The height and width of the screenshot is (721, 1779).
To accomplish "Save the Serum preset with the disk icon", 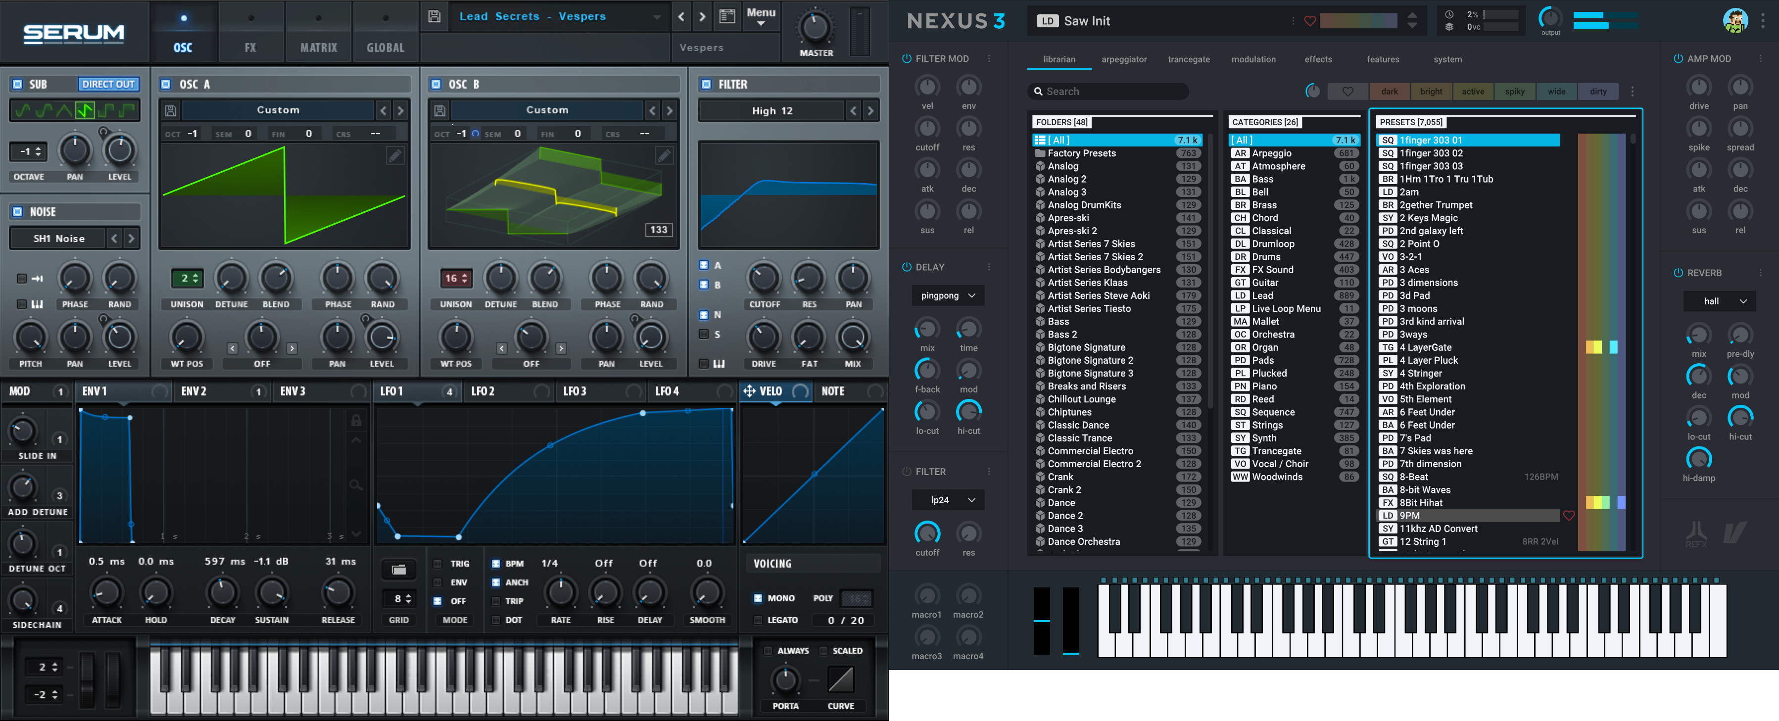I will pos(434,16).
